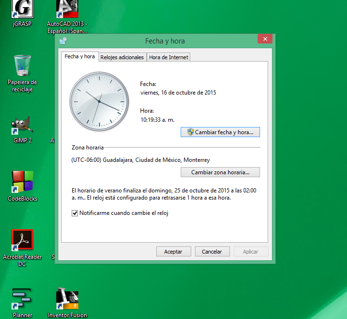Screen dimensions: 347x319
Task: Switch to the Relojes adicionales tab
Action: pyautogui.click(x=122, y=57)
